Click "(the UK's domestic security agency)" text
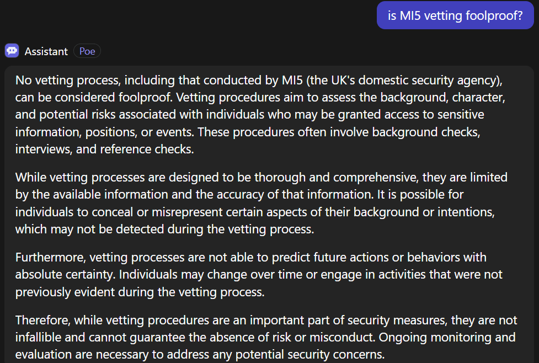 click(404, 81)
